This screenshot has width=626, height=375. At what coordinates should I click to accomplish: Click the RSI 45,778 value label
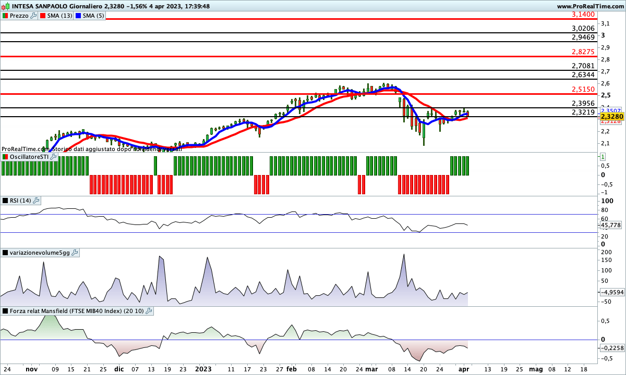(611, 225)
